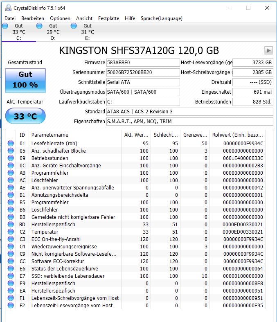Click status orb for Lebenszeit-Schreibvorgänge vom Host
Viewport: 277px width, 322px height.
[11, 298]
